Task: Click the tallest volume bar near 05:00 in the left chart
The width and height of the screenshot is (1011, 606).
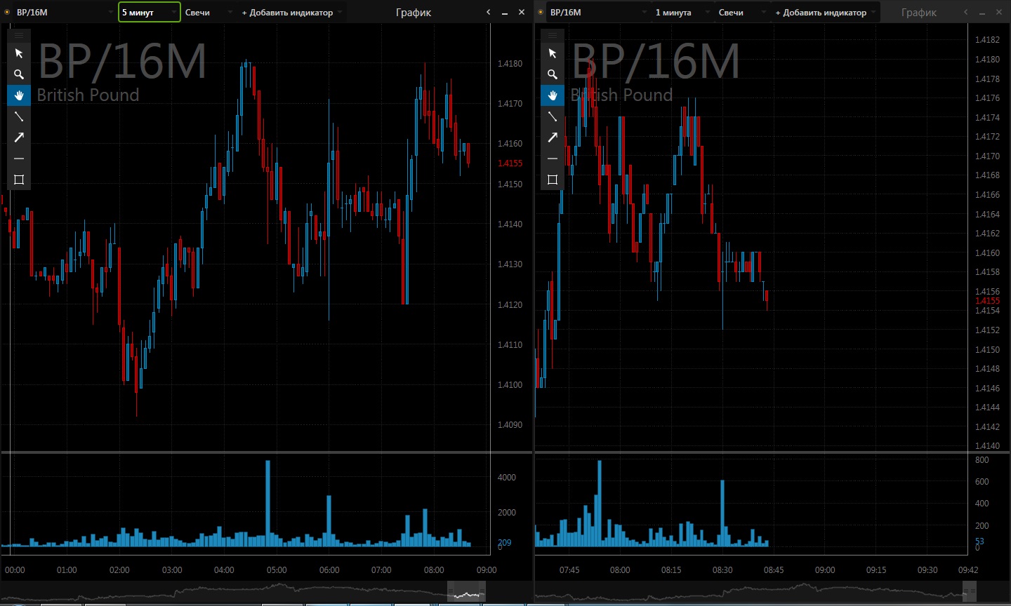Action: click(267, 504)
